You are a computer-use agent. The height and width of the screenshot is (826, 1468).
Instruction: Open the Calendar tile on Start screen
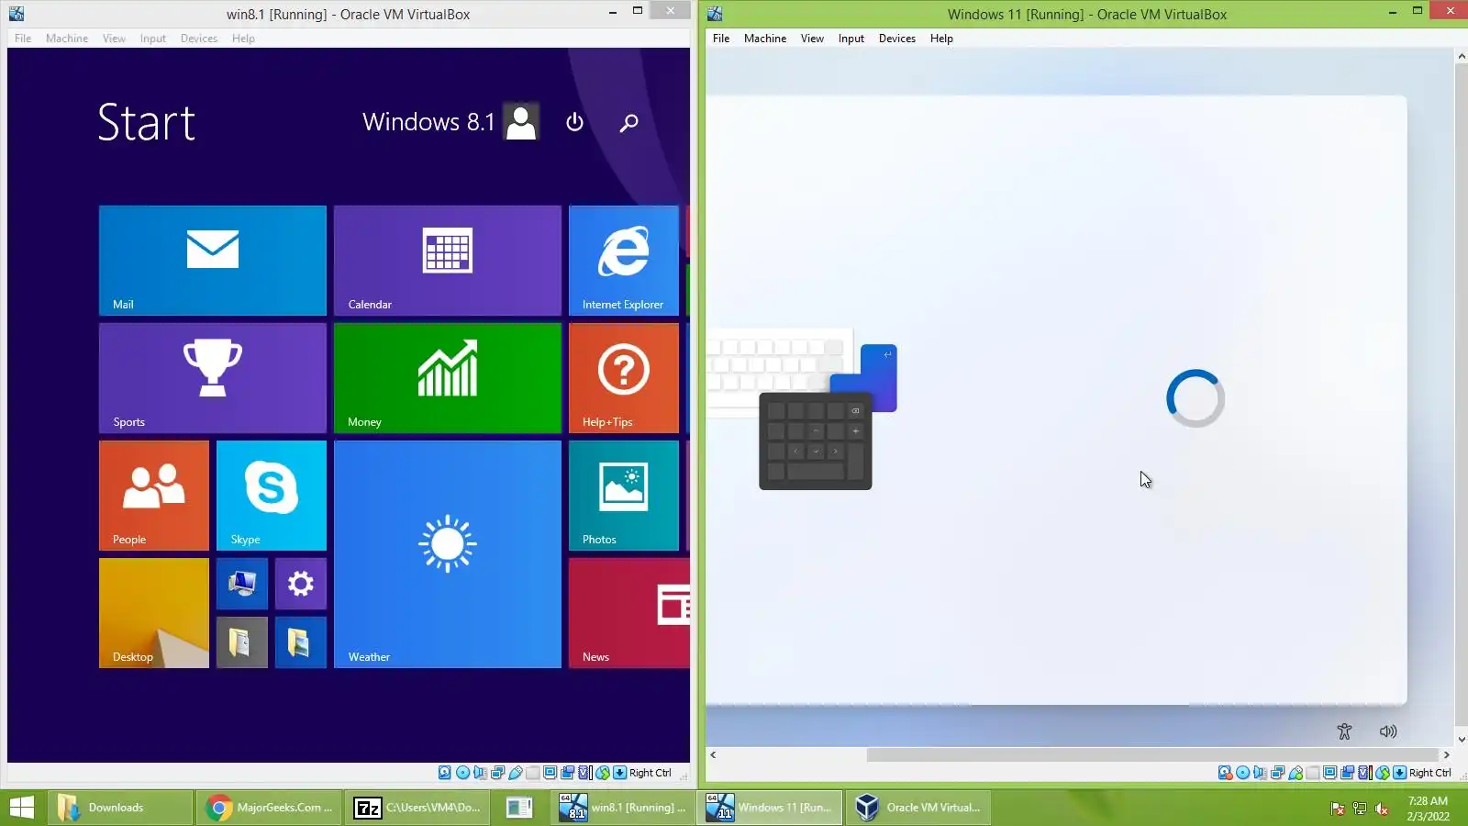point(448,261)
